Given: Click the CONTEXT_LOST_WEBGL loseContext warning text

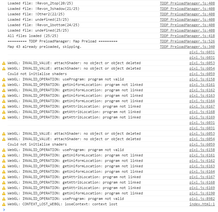Looking at the screenshot, I should pos(62,204).
